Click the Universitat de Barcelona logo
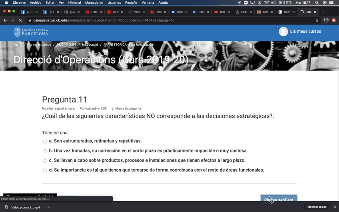 (x=31, y=32)
